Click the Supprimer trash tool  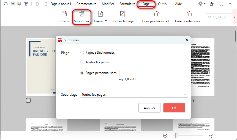coord(82,17)
